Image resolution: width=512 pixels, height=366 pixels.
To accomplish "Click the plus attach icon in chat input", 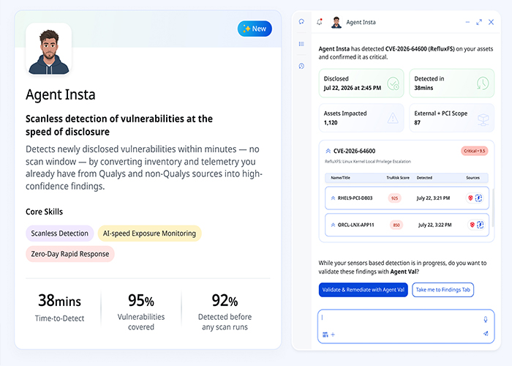I will [x=333, y=335].
